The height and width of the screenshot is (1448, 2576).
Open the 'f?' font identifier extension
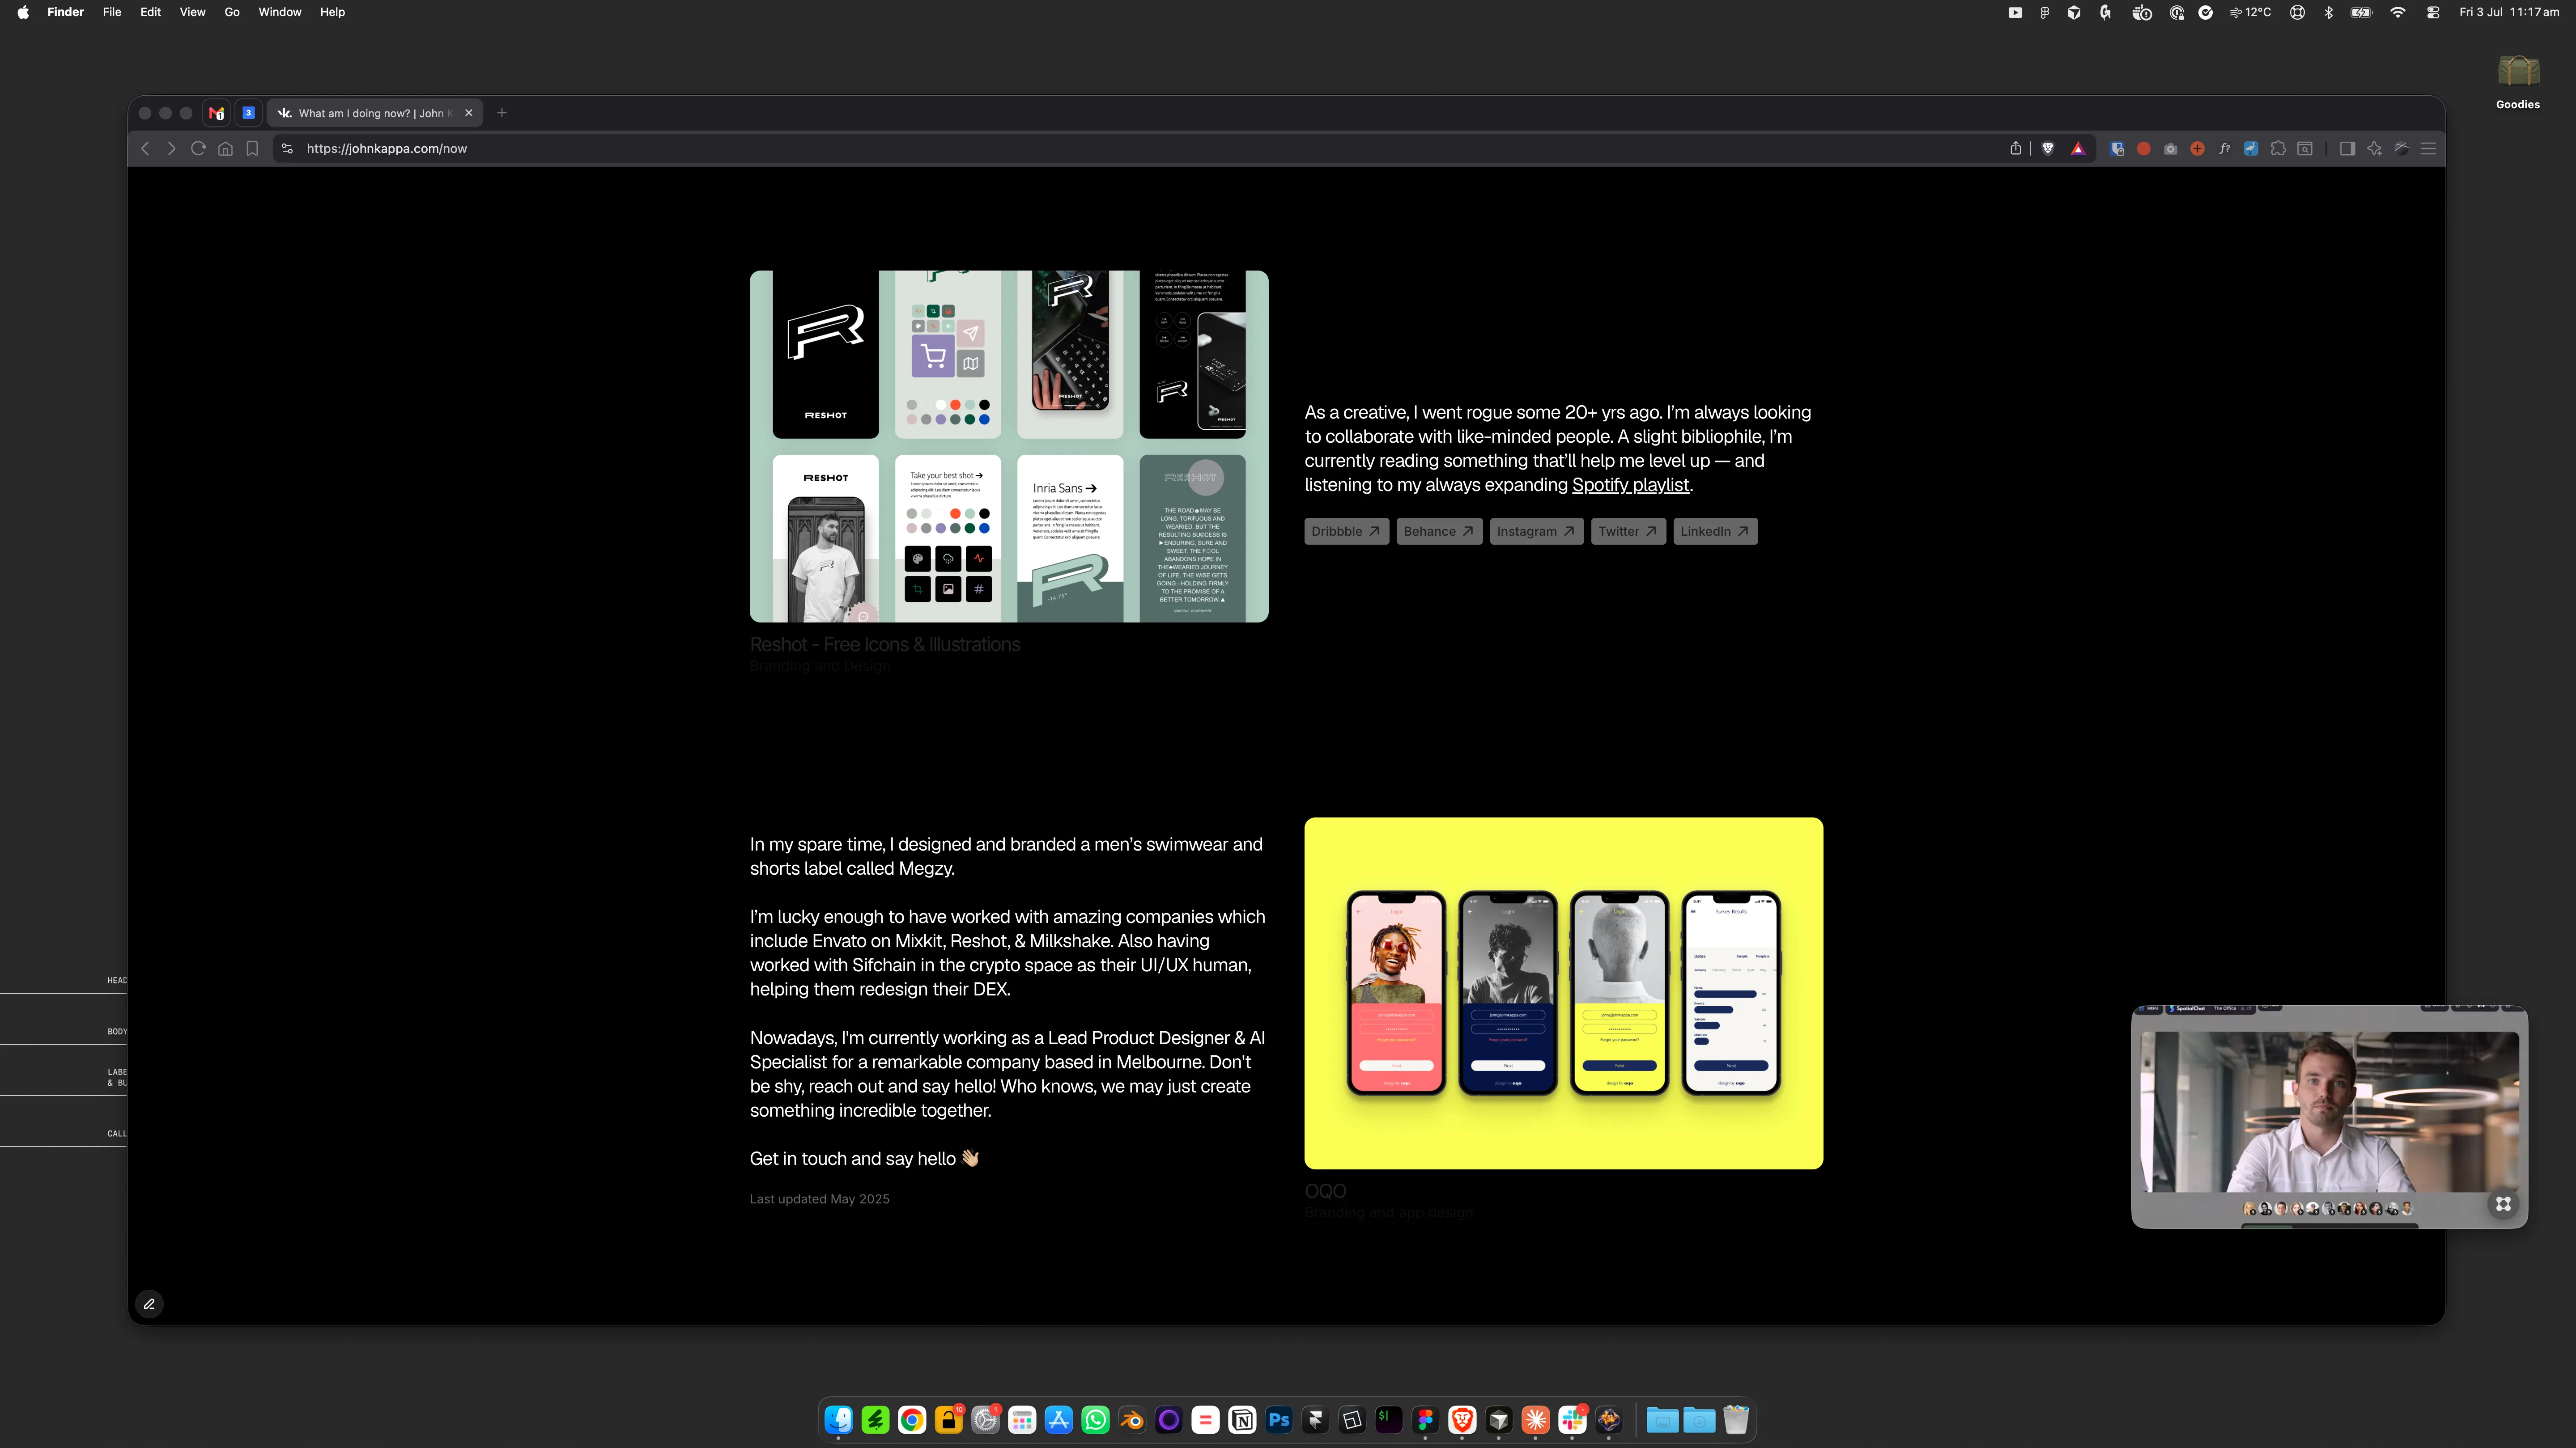(x=2224, y=149)
